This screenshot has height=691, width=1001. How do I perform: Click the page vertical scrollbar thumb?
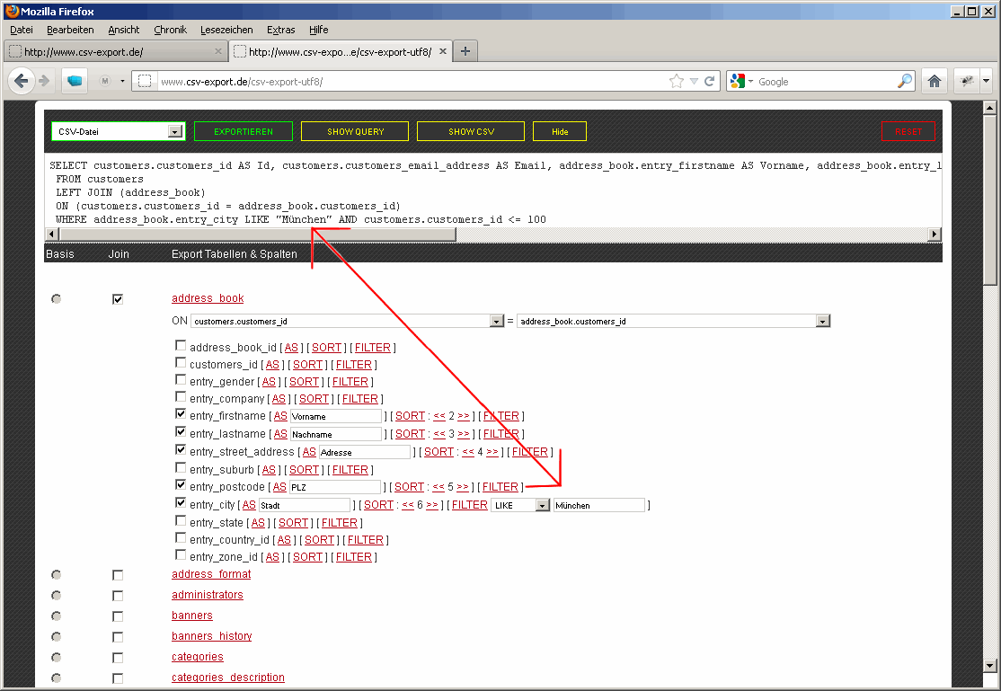[x=990, y=199]
